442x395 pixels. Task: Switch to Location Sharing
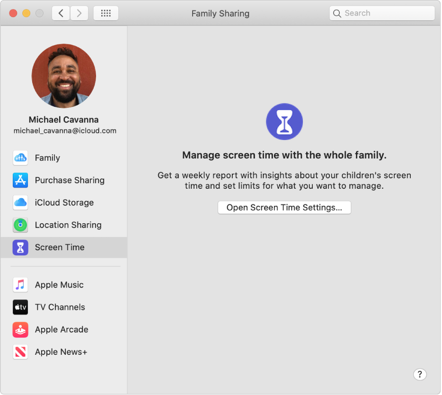tap(64, 225)
